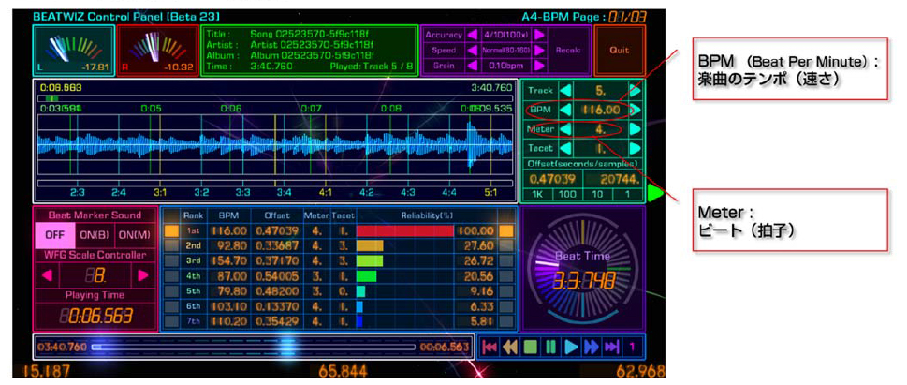Set Beat Marker Sound to ON(M)
This screenshot has width=907, height=385.
click(135, 236)
